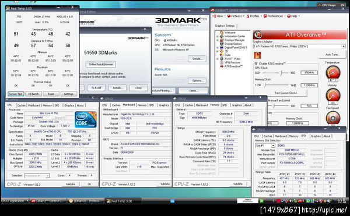Click the Information Center tree icon
Screen dimensions: 350x216
(222, 36)
